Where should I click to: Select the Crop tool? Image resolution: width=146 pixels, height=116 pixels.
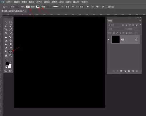6,29
